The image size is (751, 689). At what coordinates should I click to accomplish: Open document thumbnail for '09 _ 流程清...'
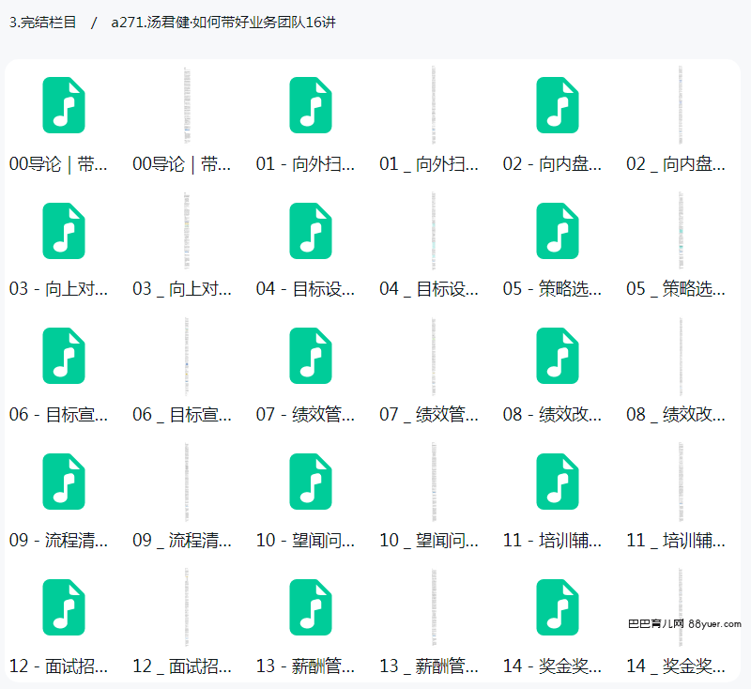pyautogui.click(x=187, y=482)
